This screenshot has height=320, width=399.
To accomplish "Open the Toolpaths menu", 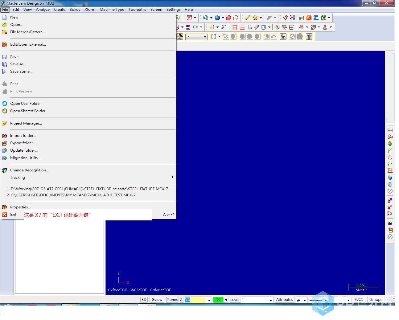I will coord(137,10).
